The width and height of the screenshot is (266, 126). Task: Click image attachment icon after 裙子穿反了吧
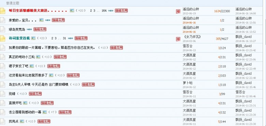(32, 66)
